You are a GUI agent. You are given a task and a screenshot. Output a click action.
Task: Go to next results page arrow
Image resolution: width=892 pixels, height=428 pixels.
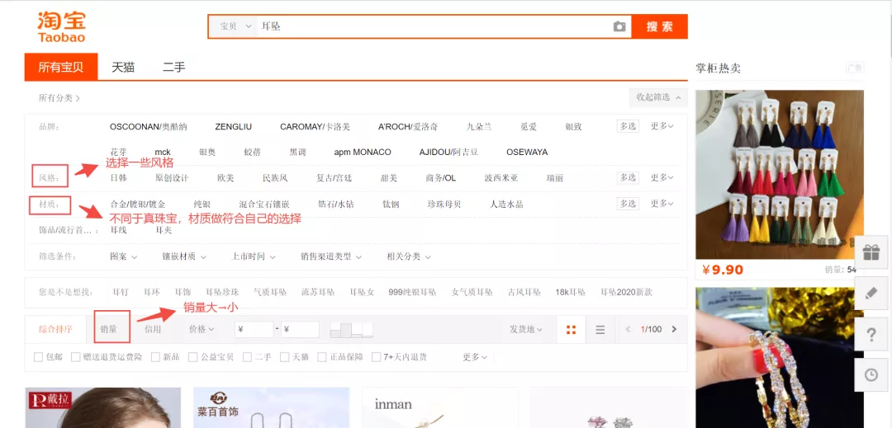coord(674,329)
